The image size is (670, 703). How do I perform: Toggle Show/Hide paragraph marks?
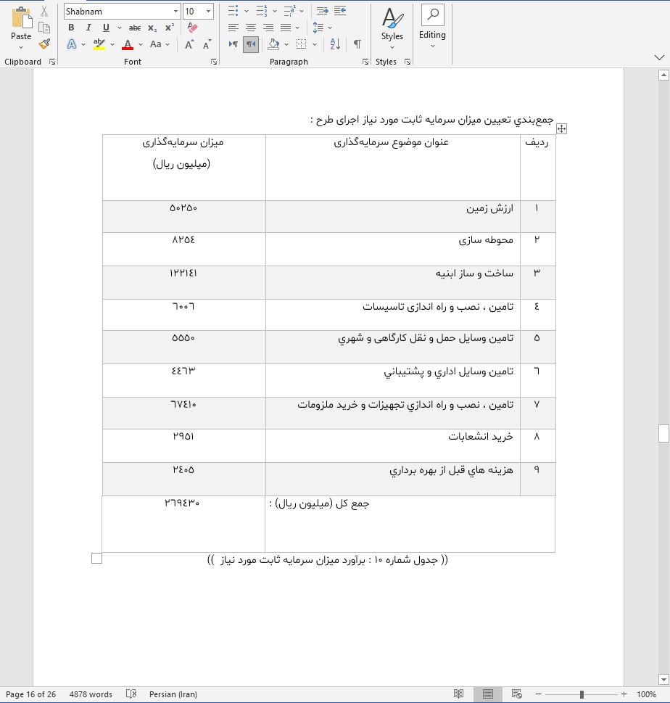(x=357, y=44)
